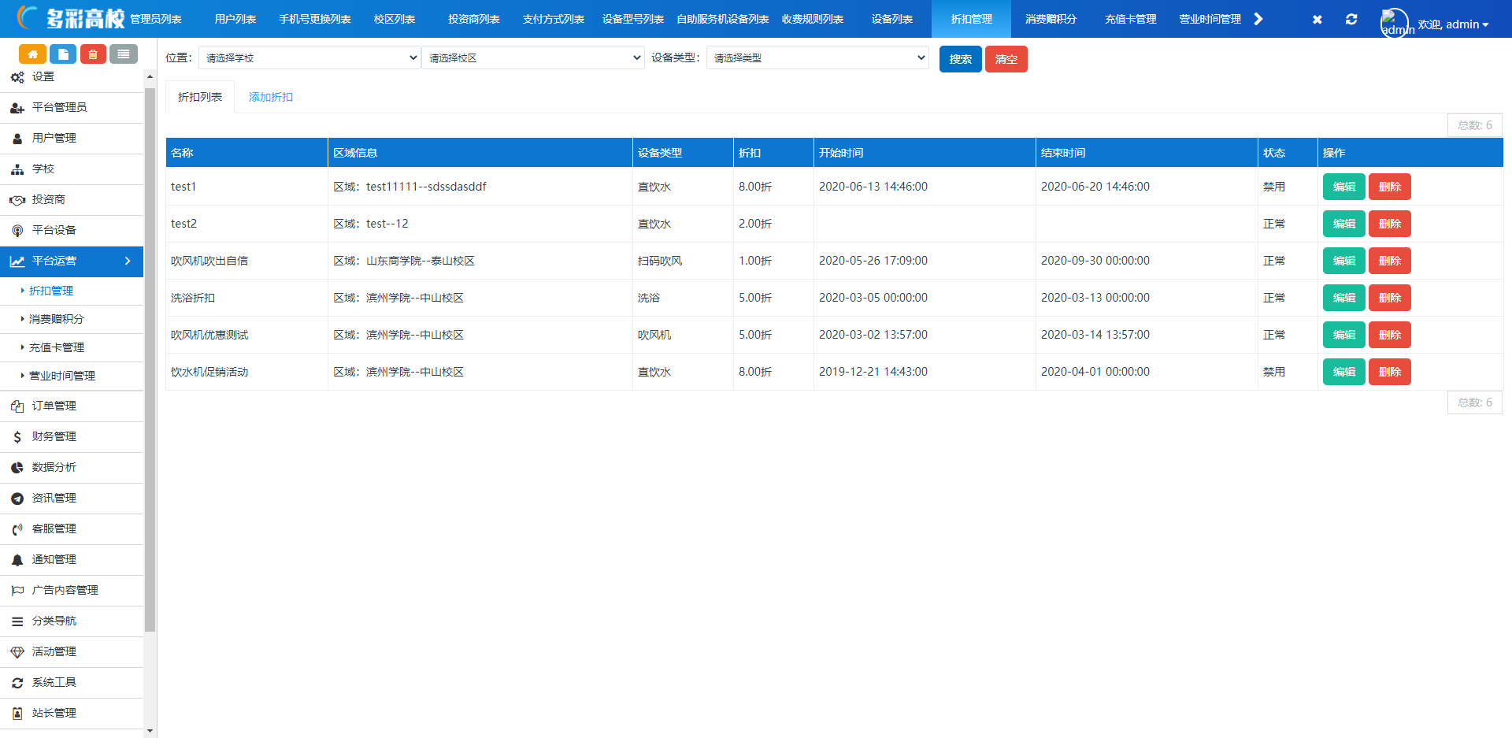Click the gears icon beside 设置
The width and height of the screenshot is (1512, 738).
(17, 77)
